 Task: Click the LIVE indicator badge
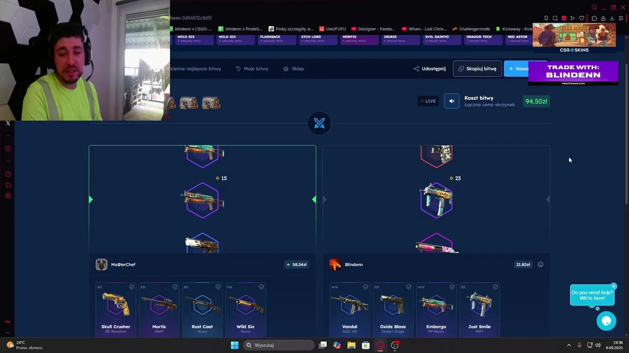428,101
